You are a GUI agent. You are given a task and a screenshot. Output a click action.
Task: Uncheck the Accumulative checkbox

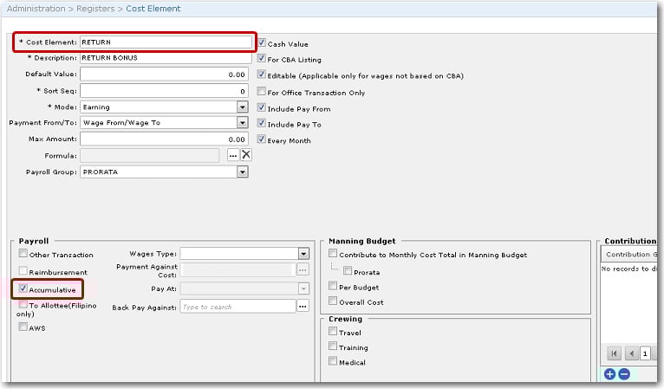[23, 289]
